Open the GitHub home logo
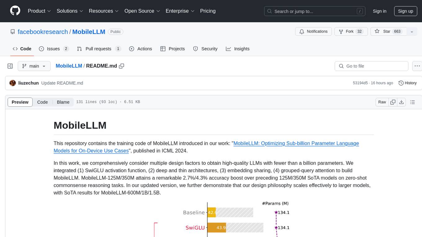422x237 pixels. pyautogui.click(x=15, y=11)
